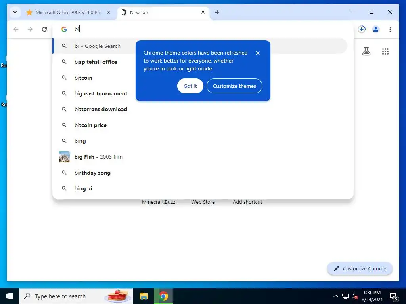Go forward with the forward arrow
This screenshot has width=406, height=304.
30,29
